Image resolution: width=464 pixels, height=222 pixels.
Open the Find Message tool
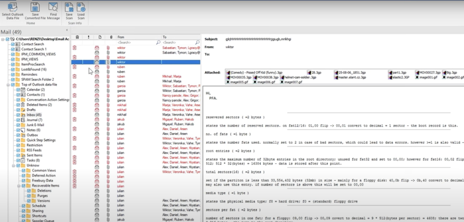[x=53, y=7]
